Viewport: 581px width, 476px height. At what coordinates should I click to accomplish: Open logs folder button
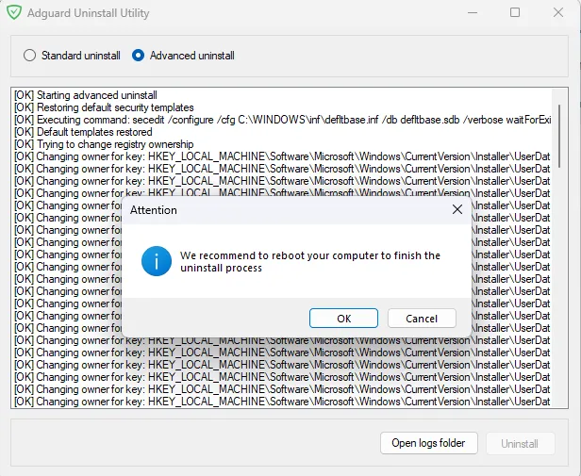click(x=429, y=443)
